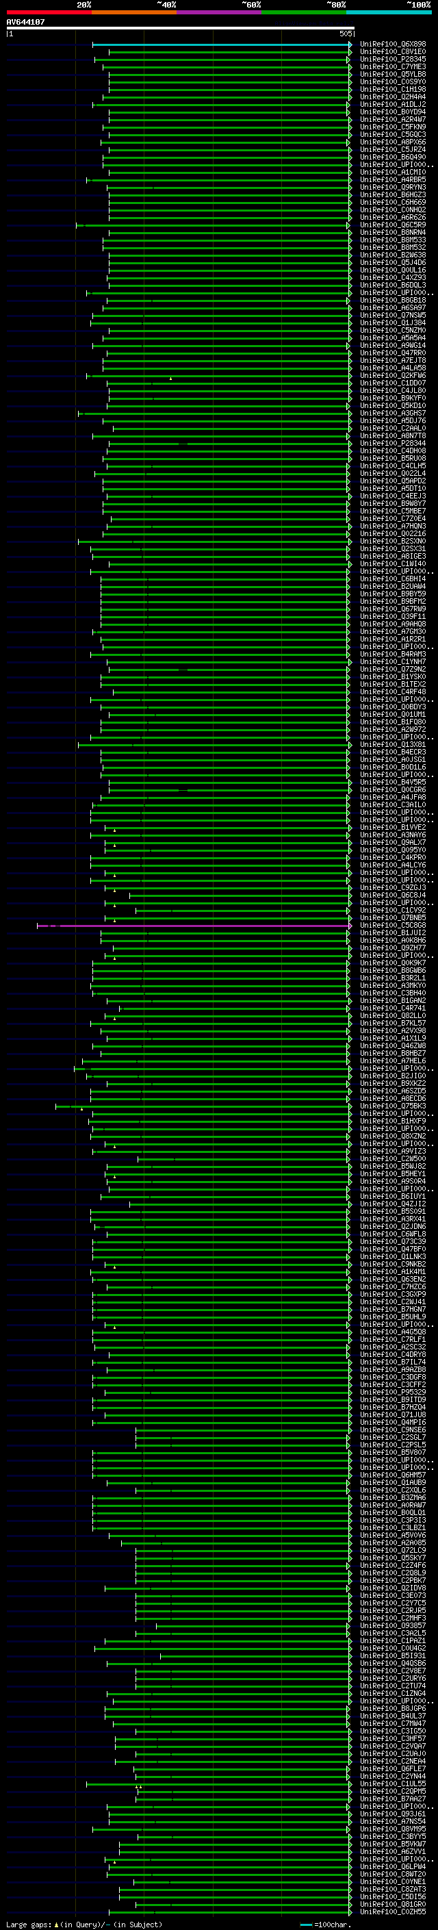Select hit label UniRef100_C1CV92
Image resolution: width=438 pixels, height=1930 pixels.
tap(392, 911)
